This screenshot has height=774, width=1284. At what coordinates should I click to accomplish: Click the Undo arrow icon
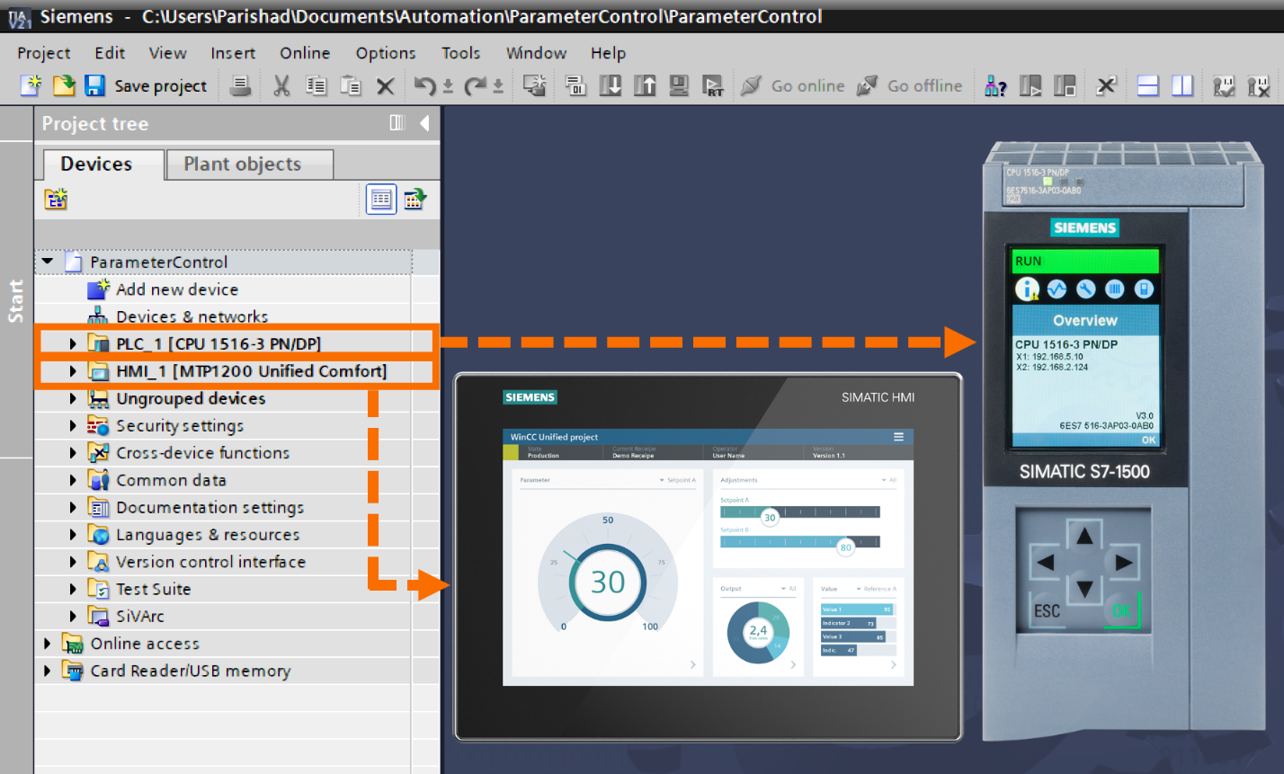[x=424, y=85]
